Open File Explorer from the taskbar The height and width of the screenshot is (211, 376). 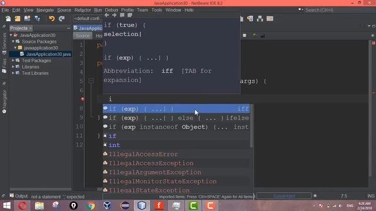(39, 206)
